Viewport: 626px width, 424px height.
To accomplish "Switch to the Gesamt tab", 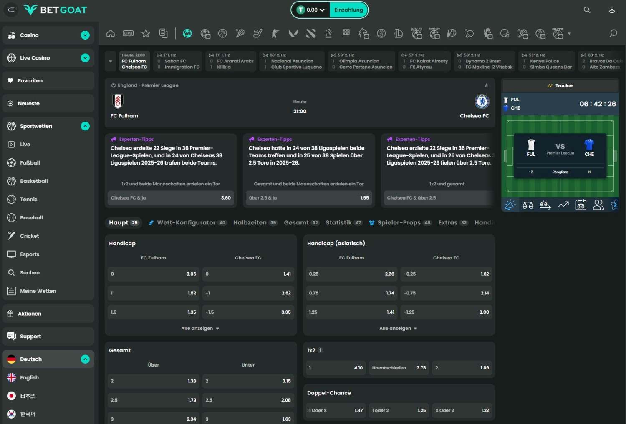I will click(x=301, y=223).
